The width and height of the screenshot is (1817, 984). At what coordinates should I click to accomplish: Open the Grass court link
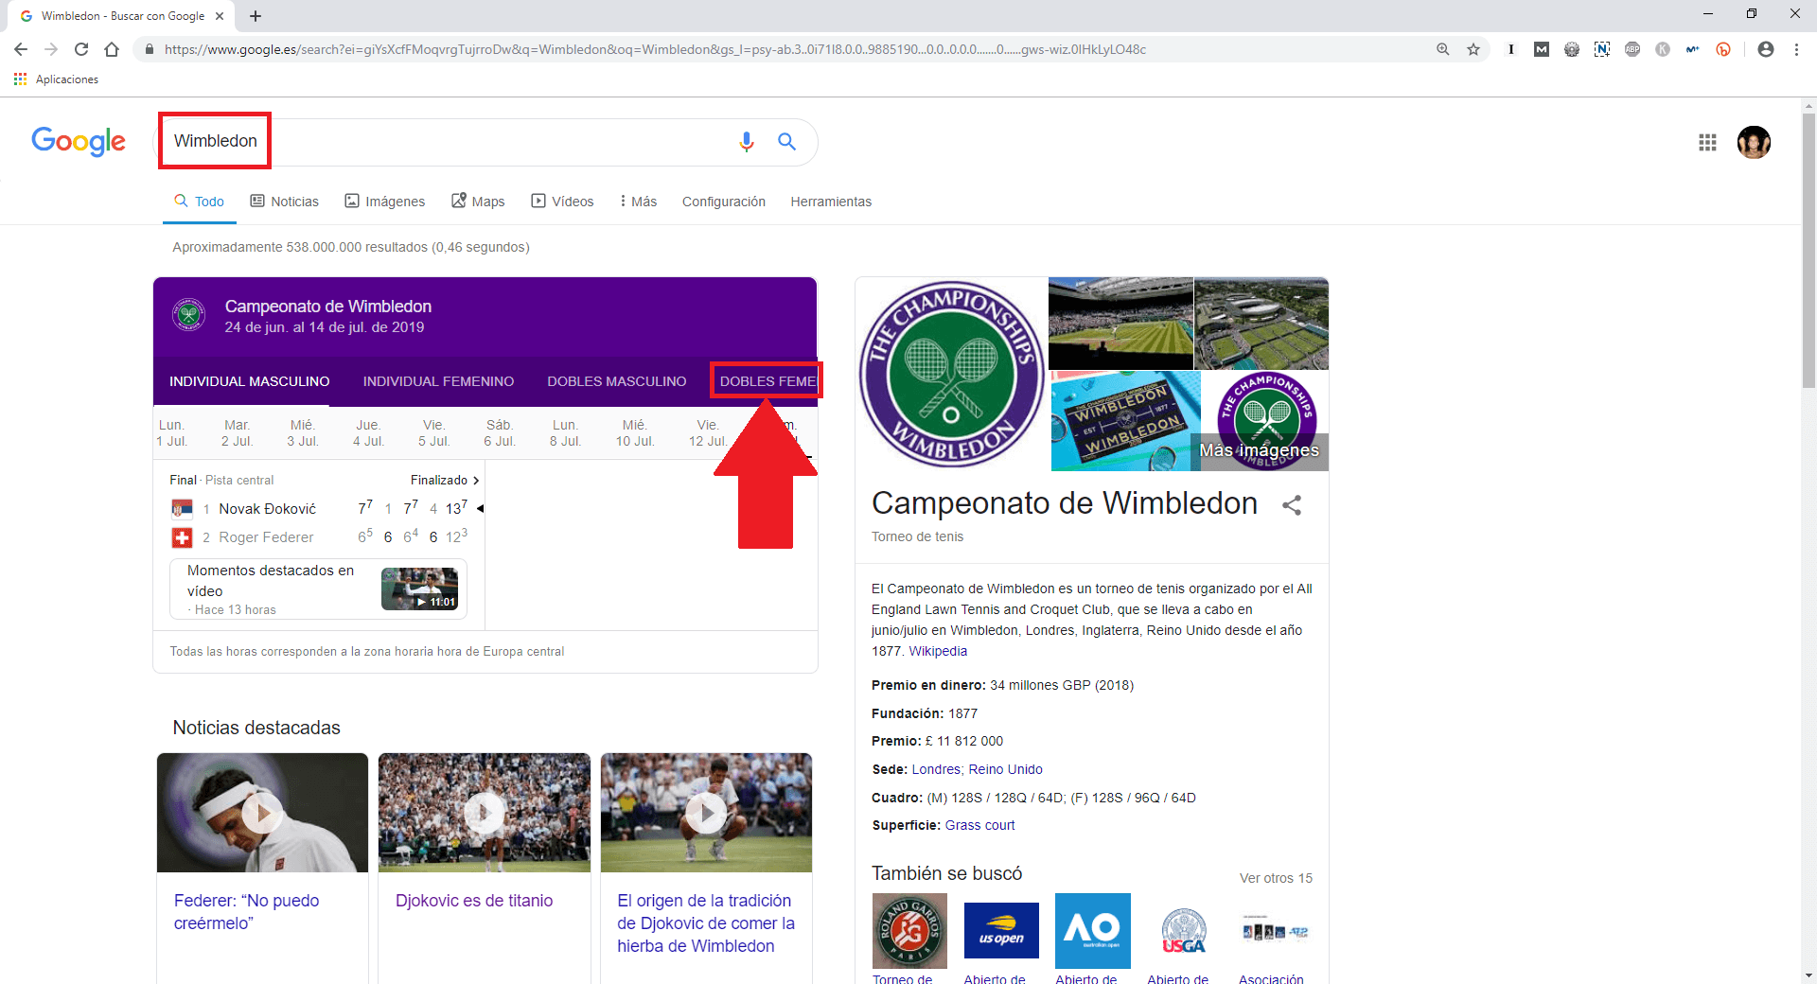coord(979,825)
